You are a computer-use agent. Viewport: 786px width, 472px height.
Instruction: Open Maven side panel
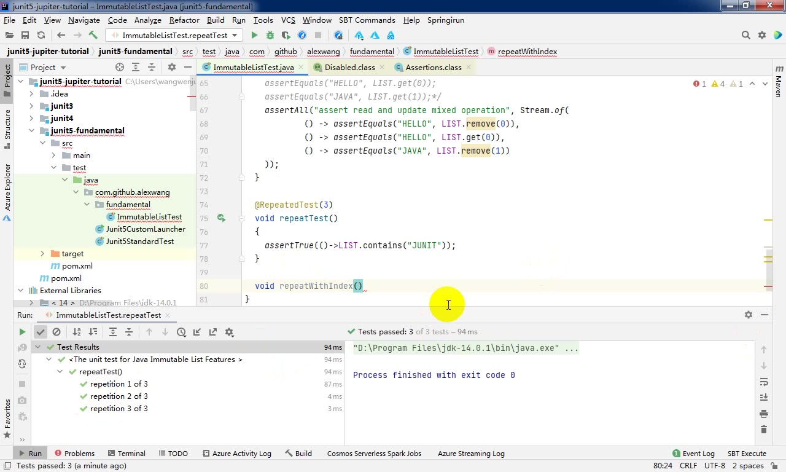[x=779, y=82]
